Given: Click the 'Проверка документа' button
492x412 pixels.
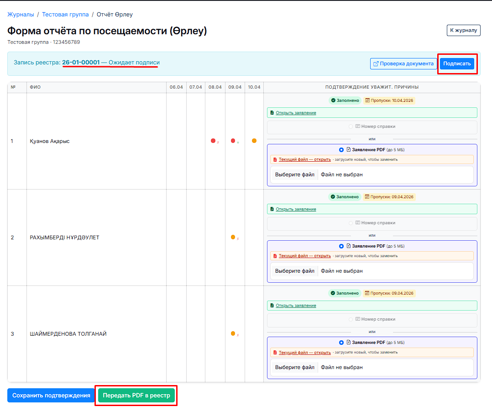Looking at the screenshot, I should click(403, 64).
